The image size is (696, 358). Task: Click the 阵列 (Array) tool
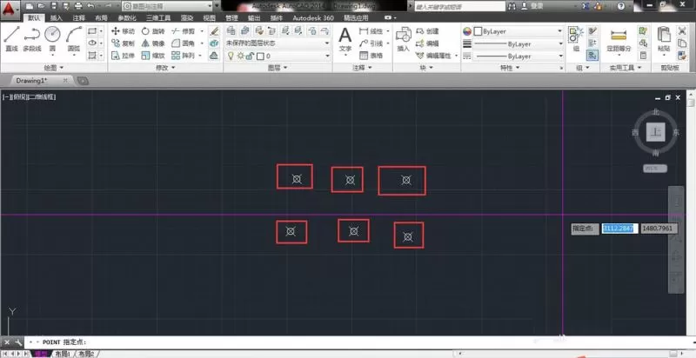[184, 56]
